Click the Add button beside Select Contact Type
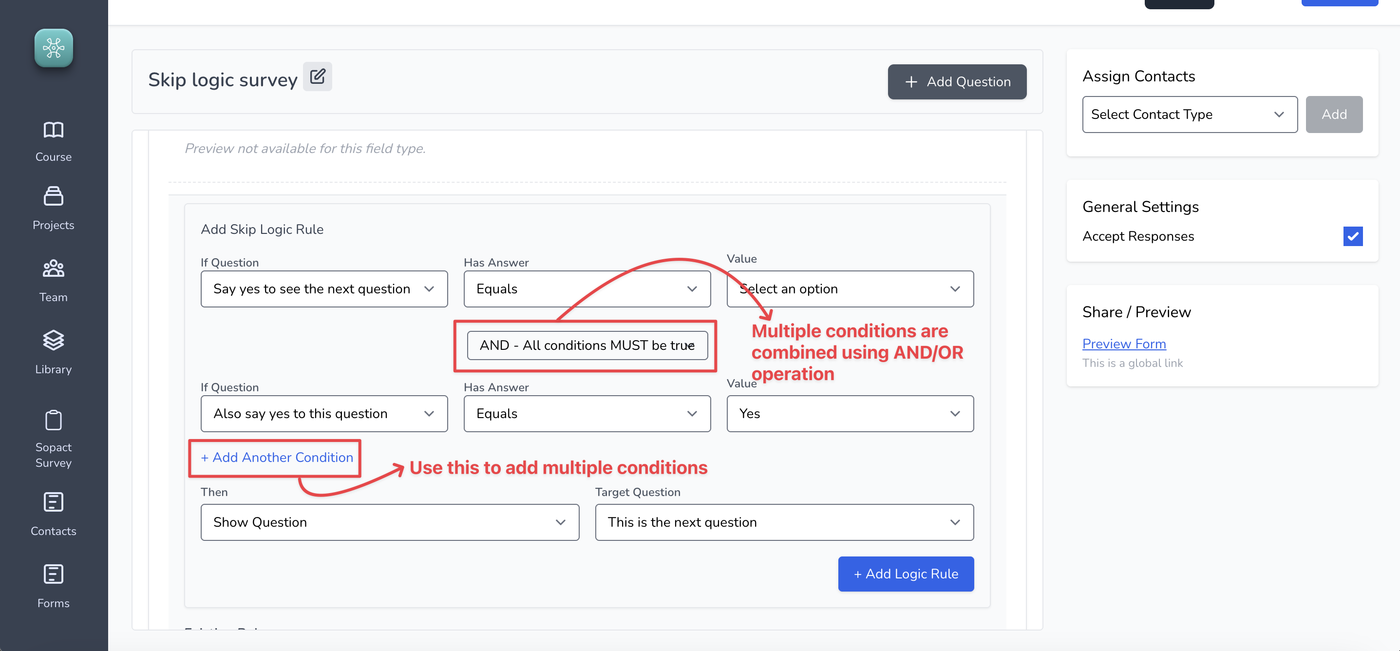The image size is (1400, 651). 1334,114
